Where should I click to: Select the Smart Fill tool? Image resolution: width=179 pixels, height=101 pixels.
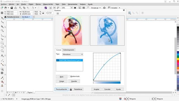point(2,86)
